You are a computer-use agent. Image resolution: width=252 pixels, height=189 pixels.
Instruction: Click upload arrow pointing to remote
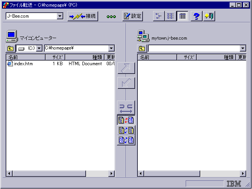tap(126, 68)
